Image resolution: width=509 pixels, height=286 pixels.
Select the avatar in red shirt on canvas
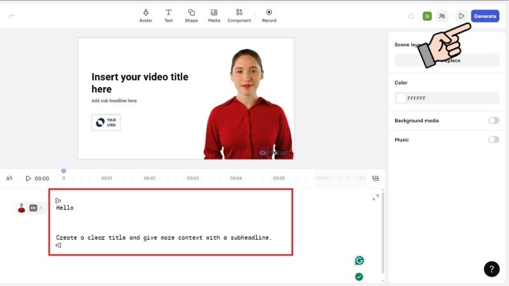(248, 104)
